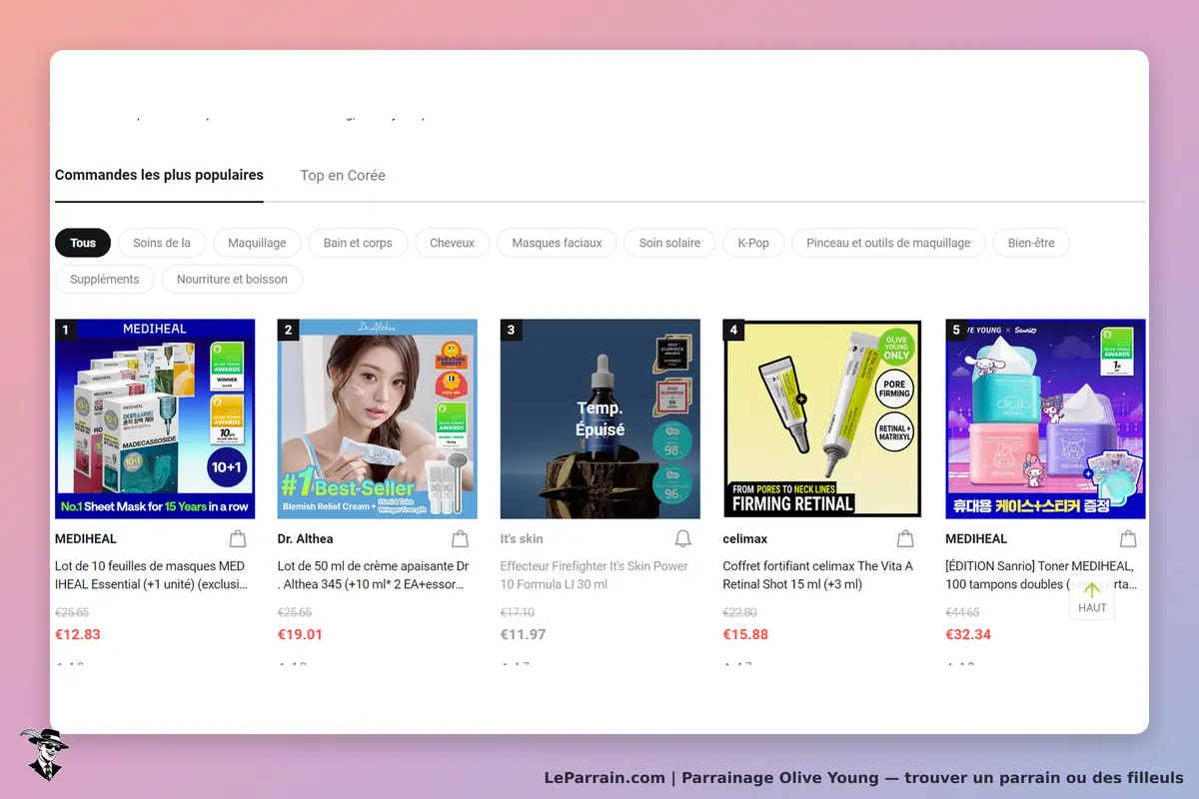This screenshot has height=799, width=1199.
Task: Open Coffret fortifiant celimax title
Action: (x=818, y=575)
